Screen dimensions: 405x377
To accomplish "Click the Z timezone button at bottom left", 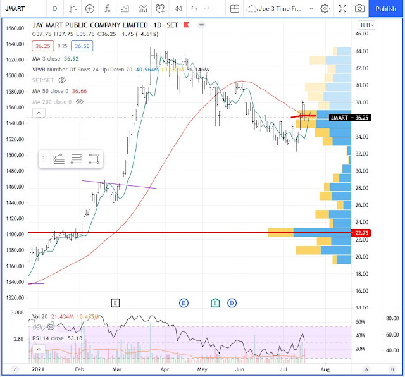I will pyautogui.click(x=15, y=369).
